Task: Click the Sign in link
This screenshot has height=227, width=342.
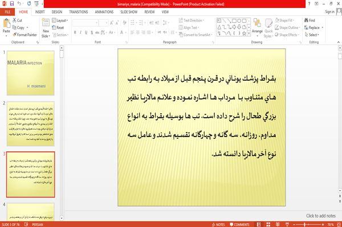Action: [329, 12]
